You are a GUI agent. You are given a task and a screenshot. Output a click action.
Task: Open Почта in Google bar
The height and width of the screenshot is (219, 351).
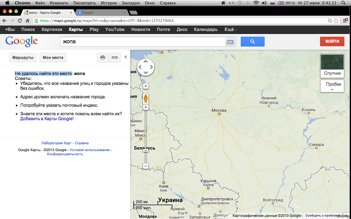tap(163, 30)
